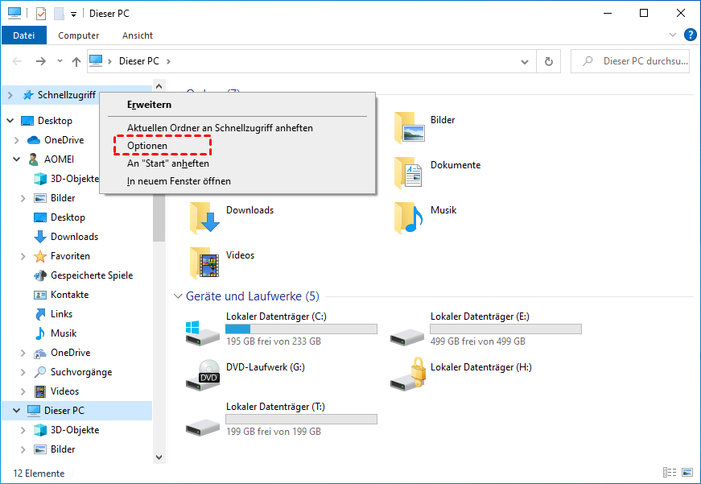Screen dimensions: 701x484
Task: Click Dieser PC breadcrumb in address bar
Action: (139, 61)
